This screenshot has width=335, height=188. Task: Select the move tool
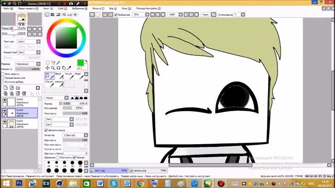click(x=48, y=68)
